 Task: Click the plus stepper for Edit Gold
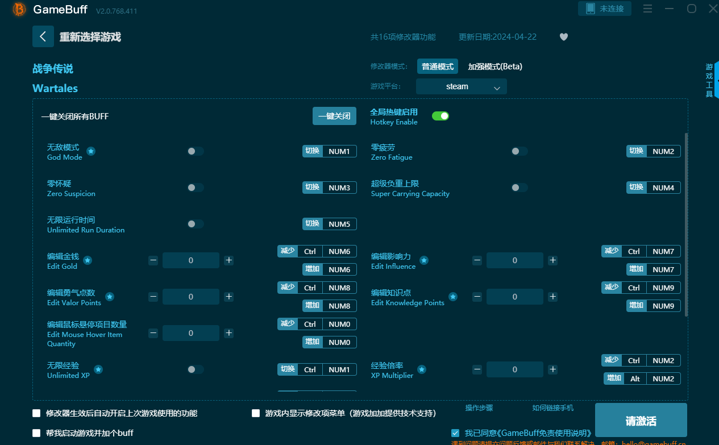click(x=228, y=260)
